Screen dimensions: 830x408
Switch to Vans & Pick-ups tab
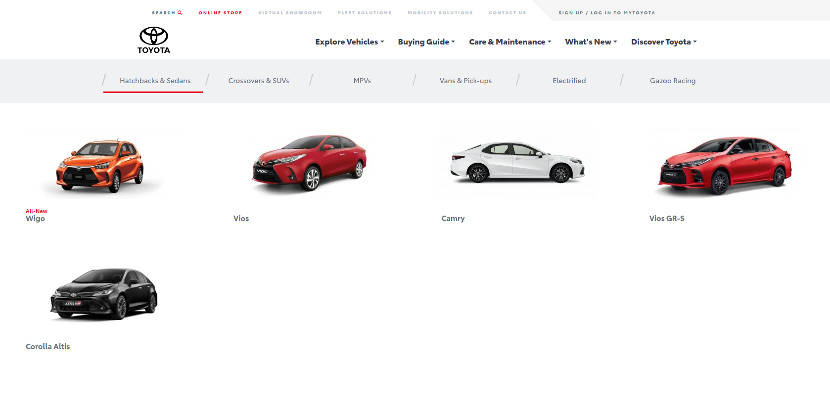[x=465, y=81]
